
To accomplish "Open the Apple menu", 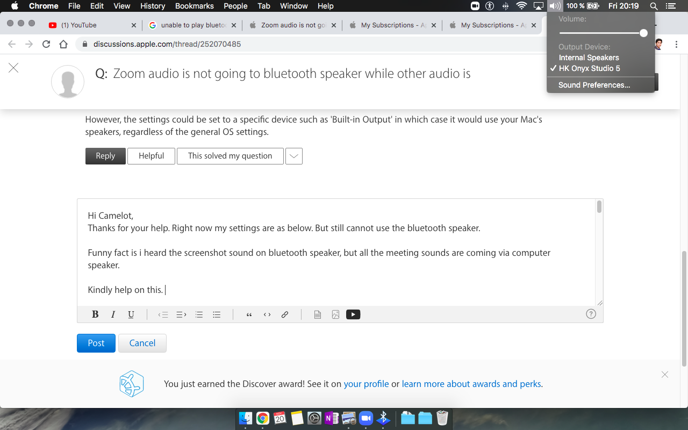I will pos(15,6).
